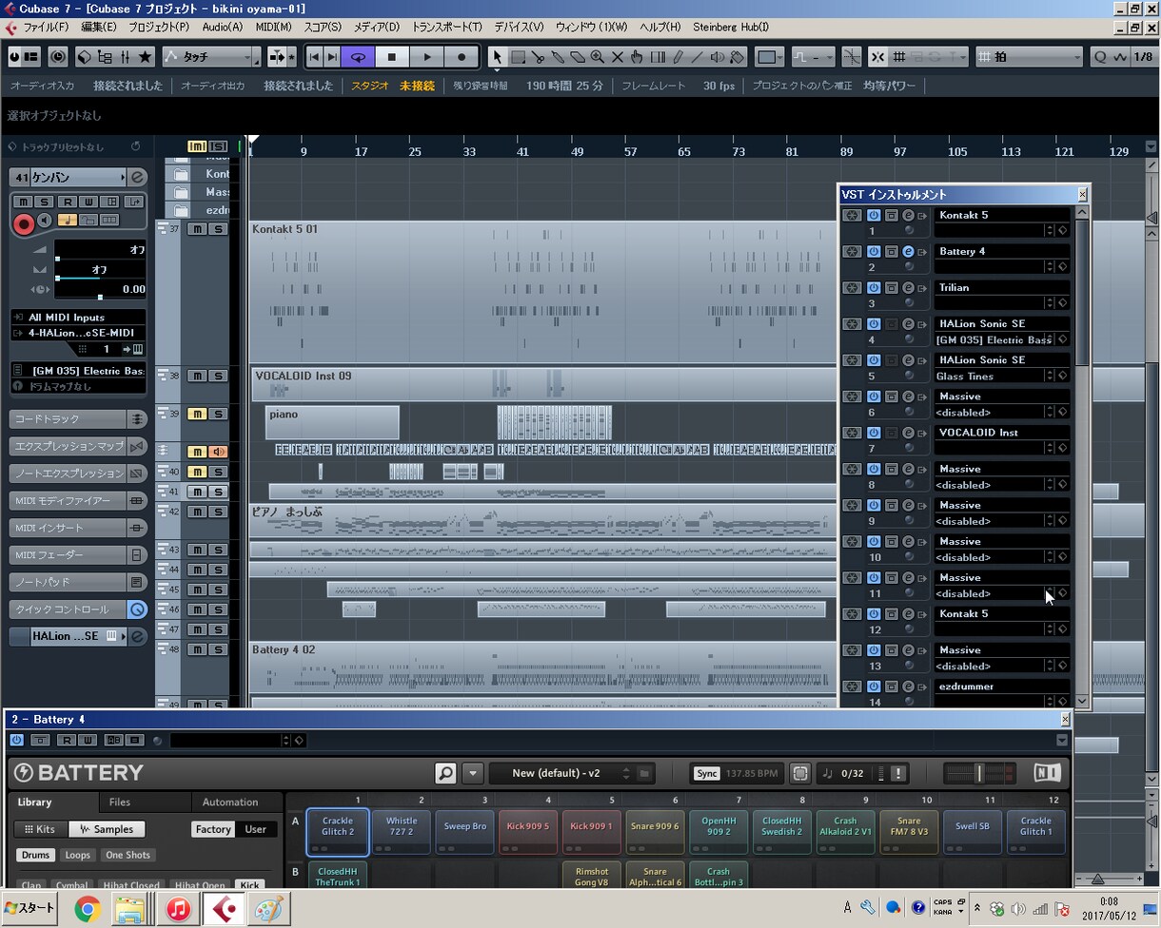The height and width of the screenshot is (928, 1161).
Task: Select the arrow object selection tool
Action: (x=497, y=57)
